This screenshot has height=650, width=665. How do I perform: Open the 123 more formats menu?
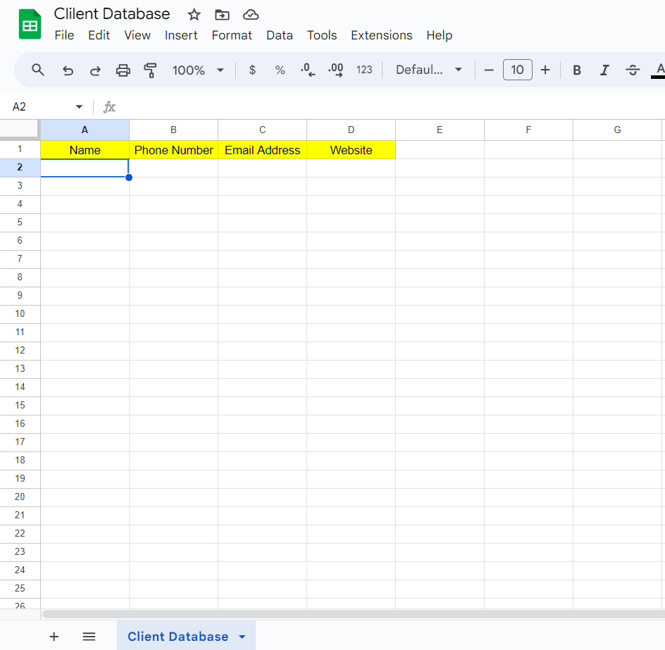point(364,70)
